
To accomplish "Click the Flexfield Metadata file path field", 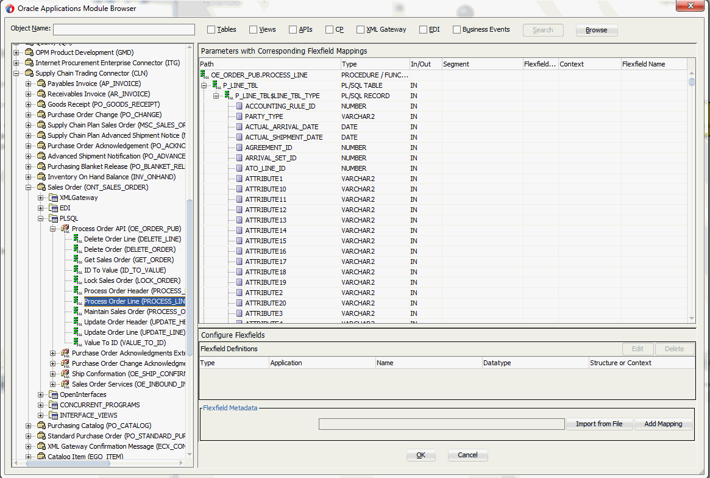I will pos(441,424).
